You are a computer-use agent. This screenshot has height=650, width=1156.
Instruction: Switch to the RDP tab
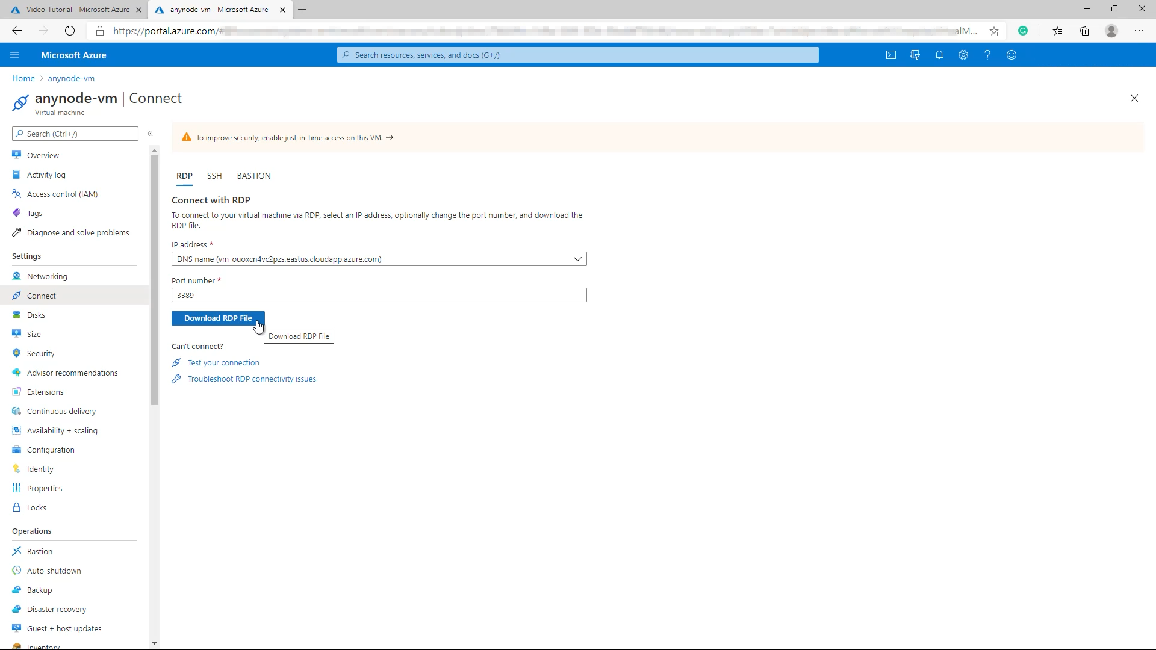(184, 176)
